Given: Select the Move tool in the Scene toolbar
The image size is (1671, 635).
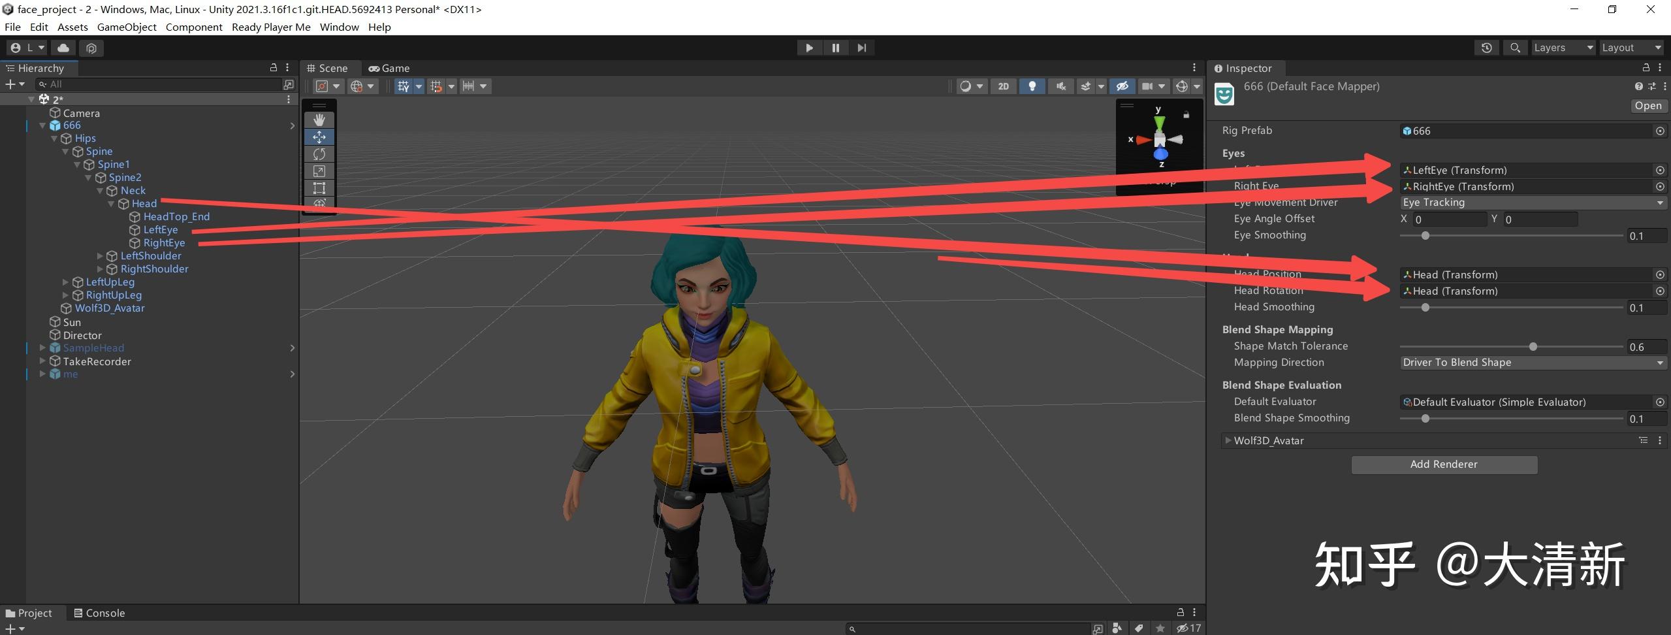Looking at the screenshot, I should (319, 137).
